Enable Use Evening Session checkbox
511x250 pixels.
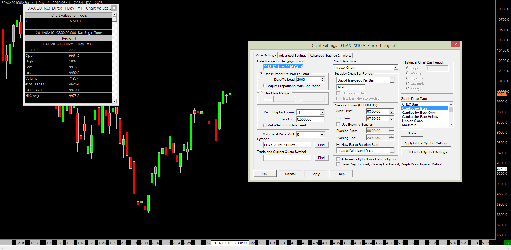[x=338, y=124]
